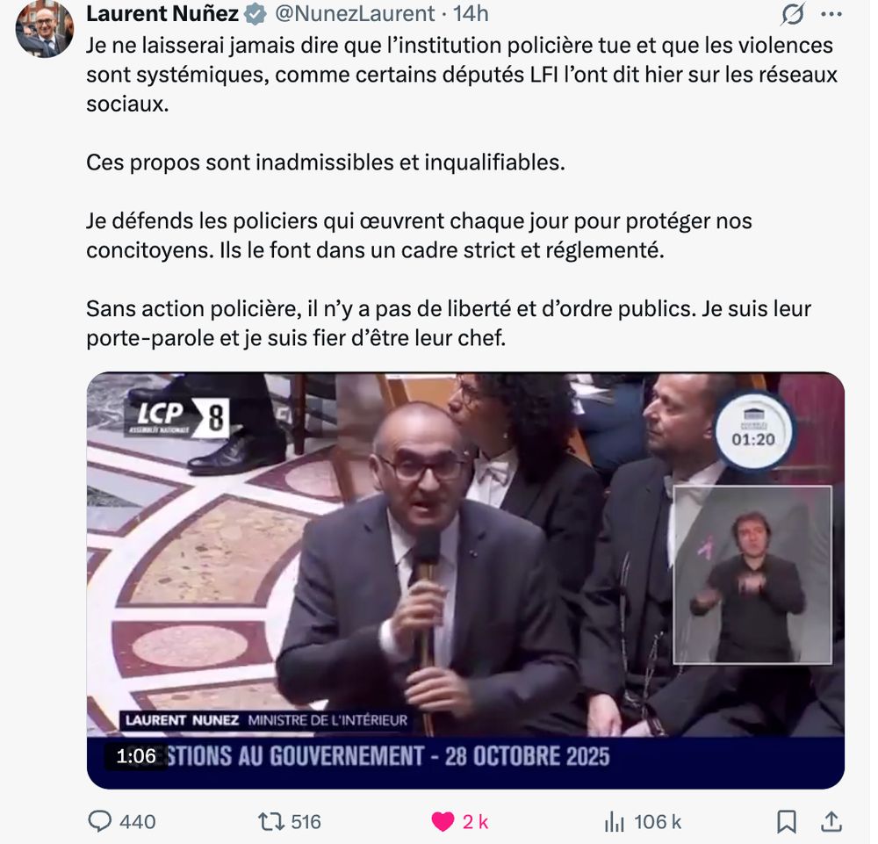Click the reply speech bubble icon
Viewport: 878px width, 844px height.
100,821
